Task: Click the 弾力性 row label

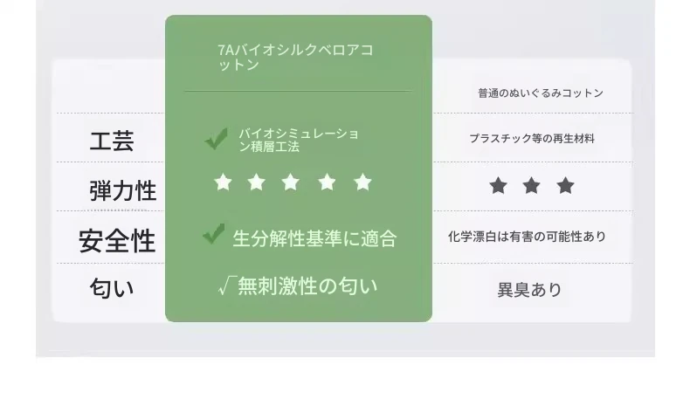Action: click(x=123, y=190)
